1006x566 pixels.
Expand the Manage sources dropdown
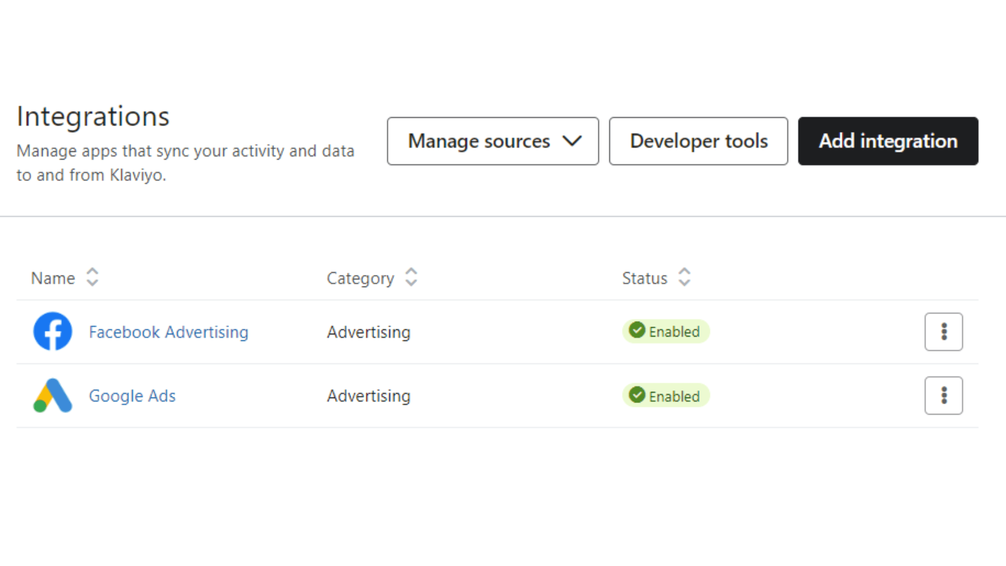point(493,141)
